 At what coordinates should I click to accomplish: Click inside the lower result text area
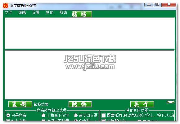click(90, 75)
